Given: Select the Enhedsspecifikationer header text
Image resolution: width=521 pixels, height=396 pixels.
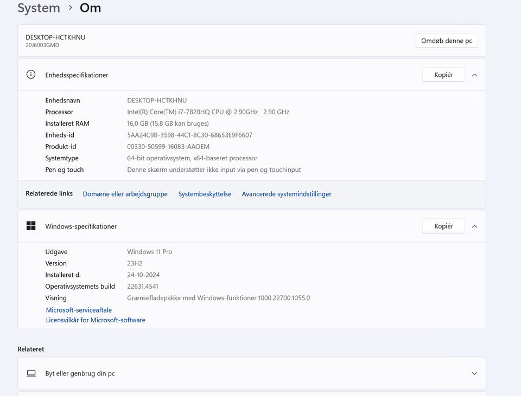Looking at the screenshot, I should [x=77, y=75].
